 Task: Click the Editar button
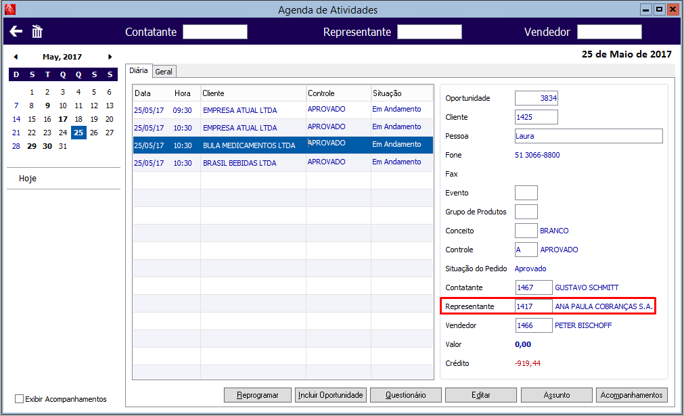pos(481,395)
